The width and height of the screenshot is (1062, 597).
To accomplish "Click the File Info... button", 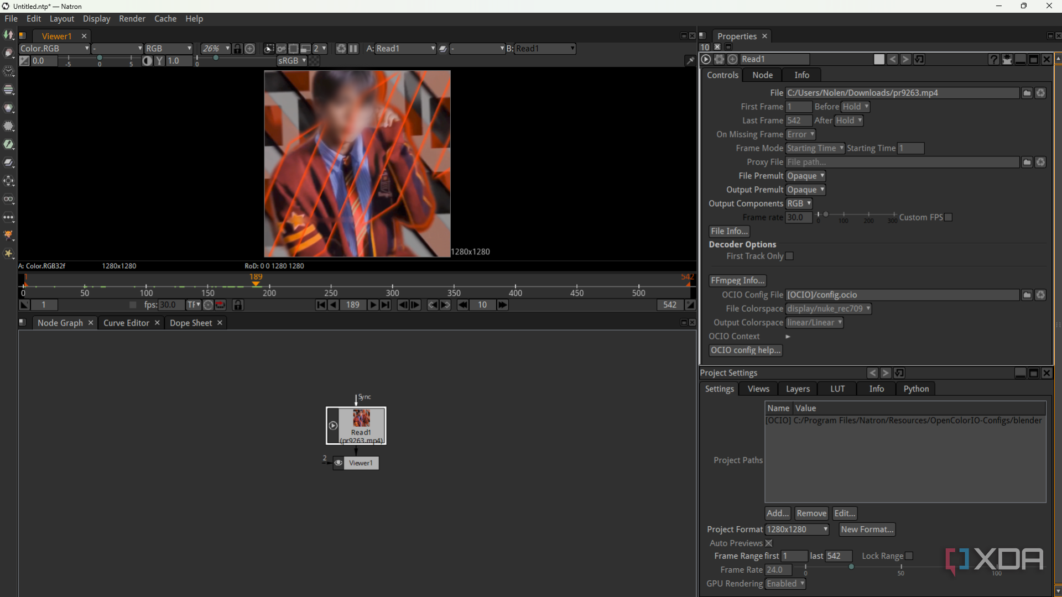I will coord(730,232).
